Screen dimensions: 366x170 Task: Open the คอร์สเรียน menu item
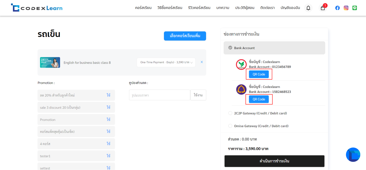click(x=143, y=8)
